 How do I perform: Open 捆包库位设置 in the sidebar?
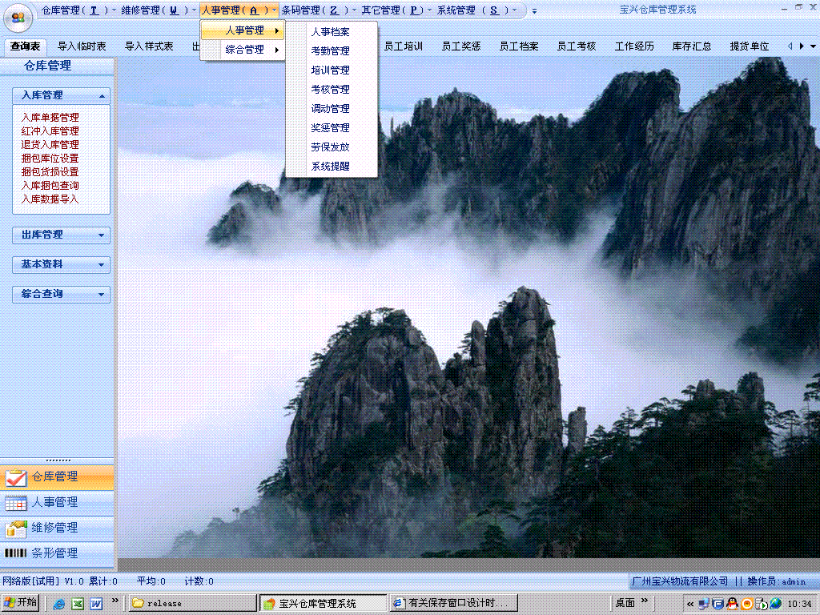pos(50,159)
